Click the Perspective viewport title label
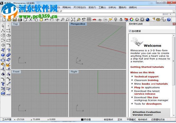The height and width of the screenshot is (123, 176). [78, 24]
